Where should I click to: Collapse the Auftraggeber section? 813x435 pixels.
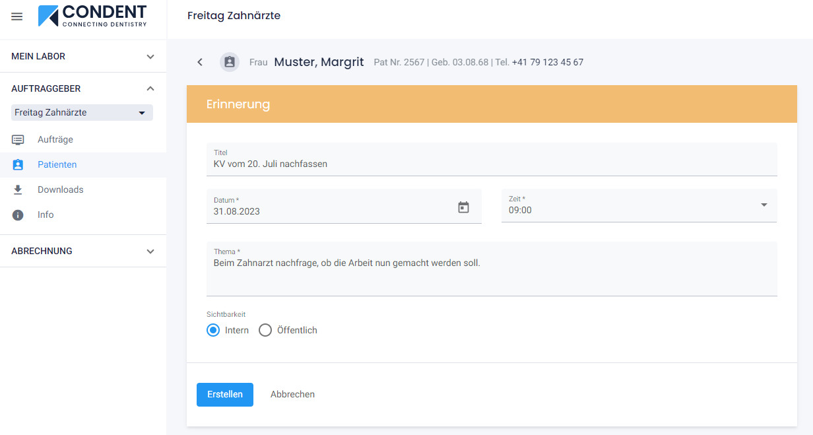[x=150, y=88]
